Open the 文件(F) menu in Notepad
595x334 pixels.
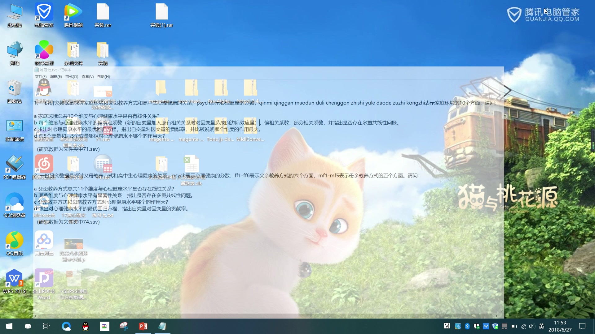[41, 77]
